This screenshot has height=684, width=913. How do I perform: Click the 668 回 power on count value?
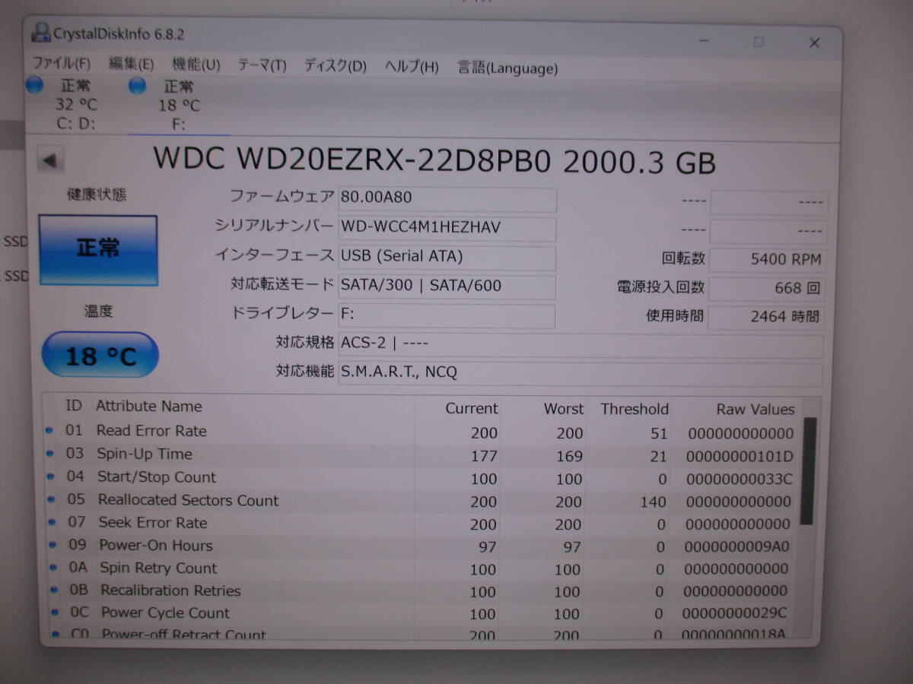pyautogui.click(x=767, y=289)
